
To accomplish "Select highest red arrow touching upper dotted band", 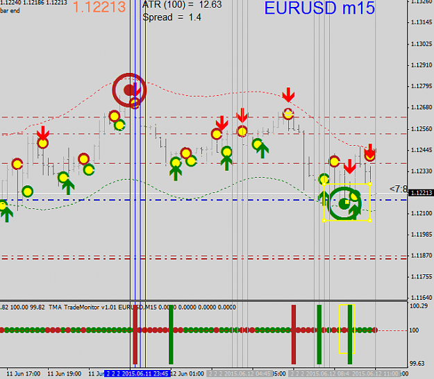I will tap(288, 94).
